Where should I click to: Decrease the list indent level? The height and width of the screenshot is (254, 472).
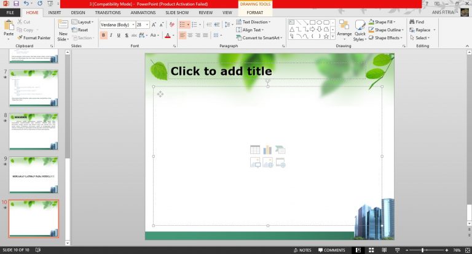209,25
